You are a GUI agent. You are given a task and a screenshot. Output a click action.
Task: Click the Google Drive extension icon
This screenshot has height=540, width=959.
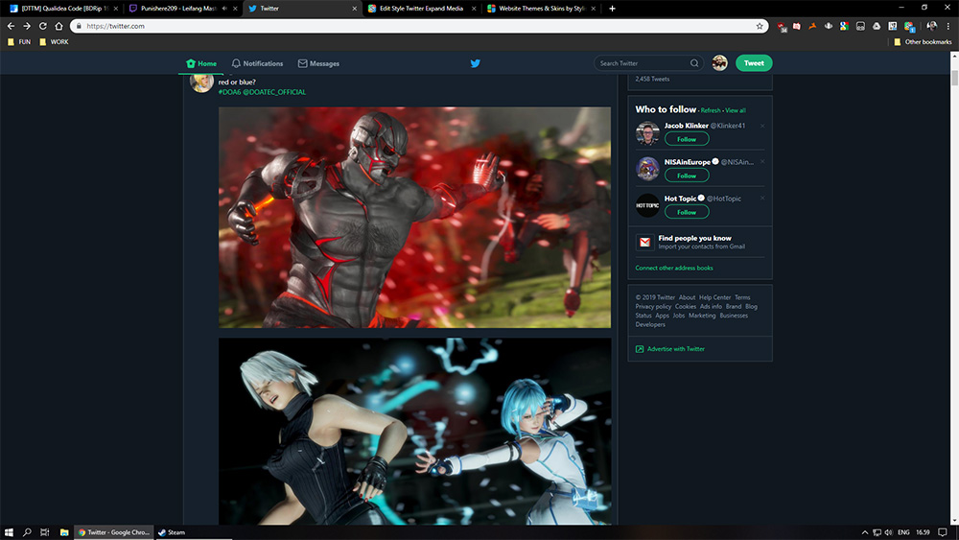(x=877, y=26)
